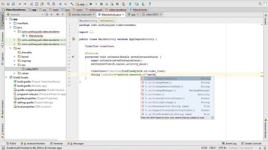Open the Android Monitor tool window

[33, 143]
